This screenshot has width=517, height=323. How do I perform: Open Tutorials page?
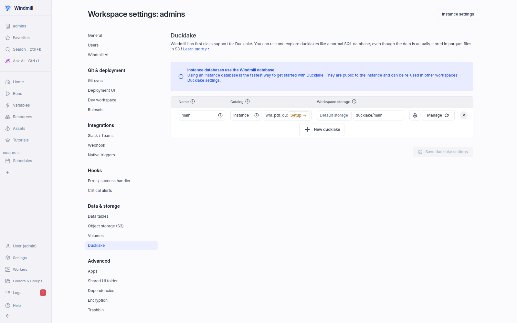coord(26,140)
